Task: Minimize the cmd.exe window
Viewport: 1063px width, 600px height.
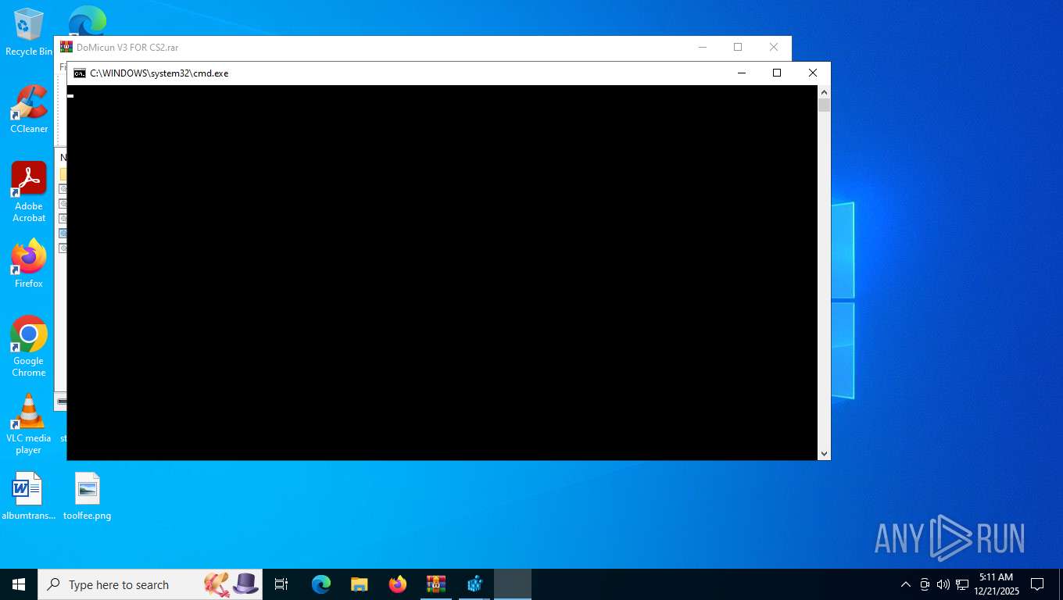Action: [x=741, y=73]
